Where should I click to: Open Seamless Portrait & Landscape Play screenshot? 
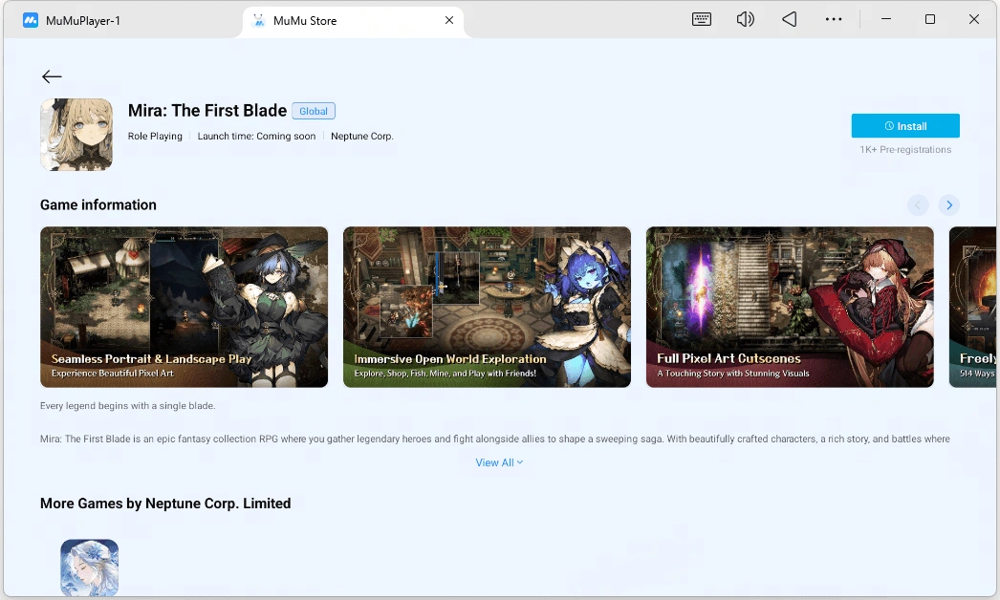[x=184, y=307]
